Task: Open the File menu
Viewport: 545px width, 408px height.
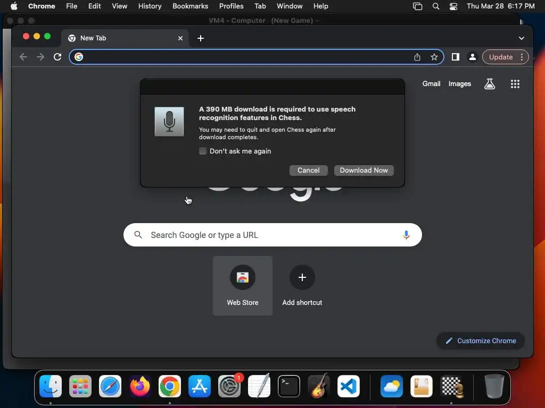Action: 72,6
